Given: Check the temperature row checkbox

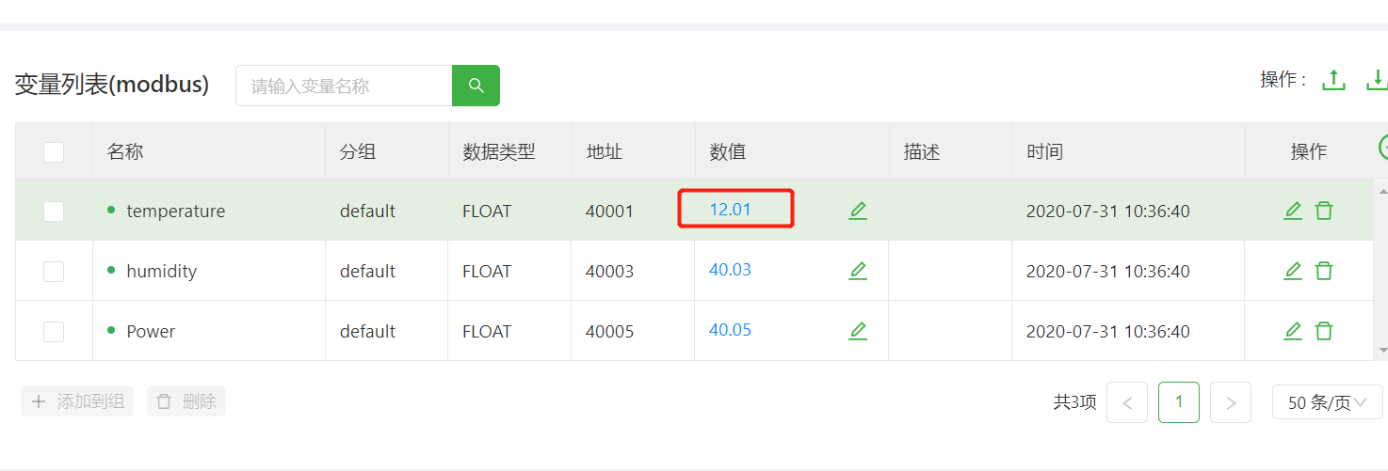Looking at the screenshot, I should point(54,212).
